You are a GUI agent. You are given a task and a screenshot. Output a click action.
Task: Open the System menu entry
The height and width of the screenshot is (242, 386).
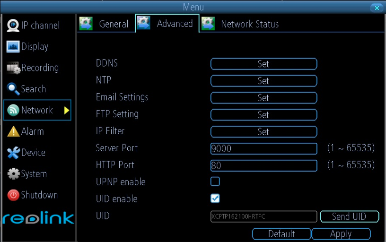(x=37, y=173)
